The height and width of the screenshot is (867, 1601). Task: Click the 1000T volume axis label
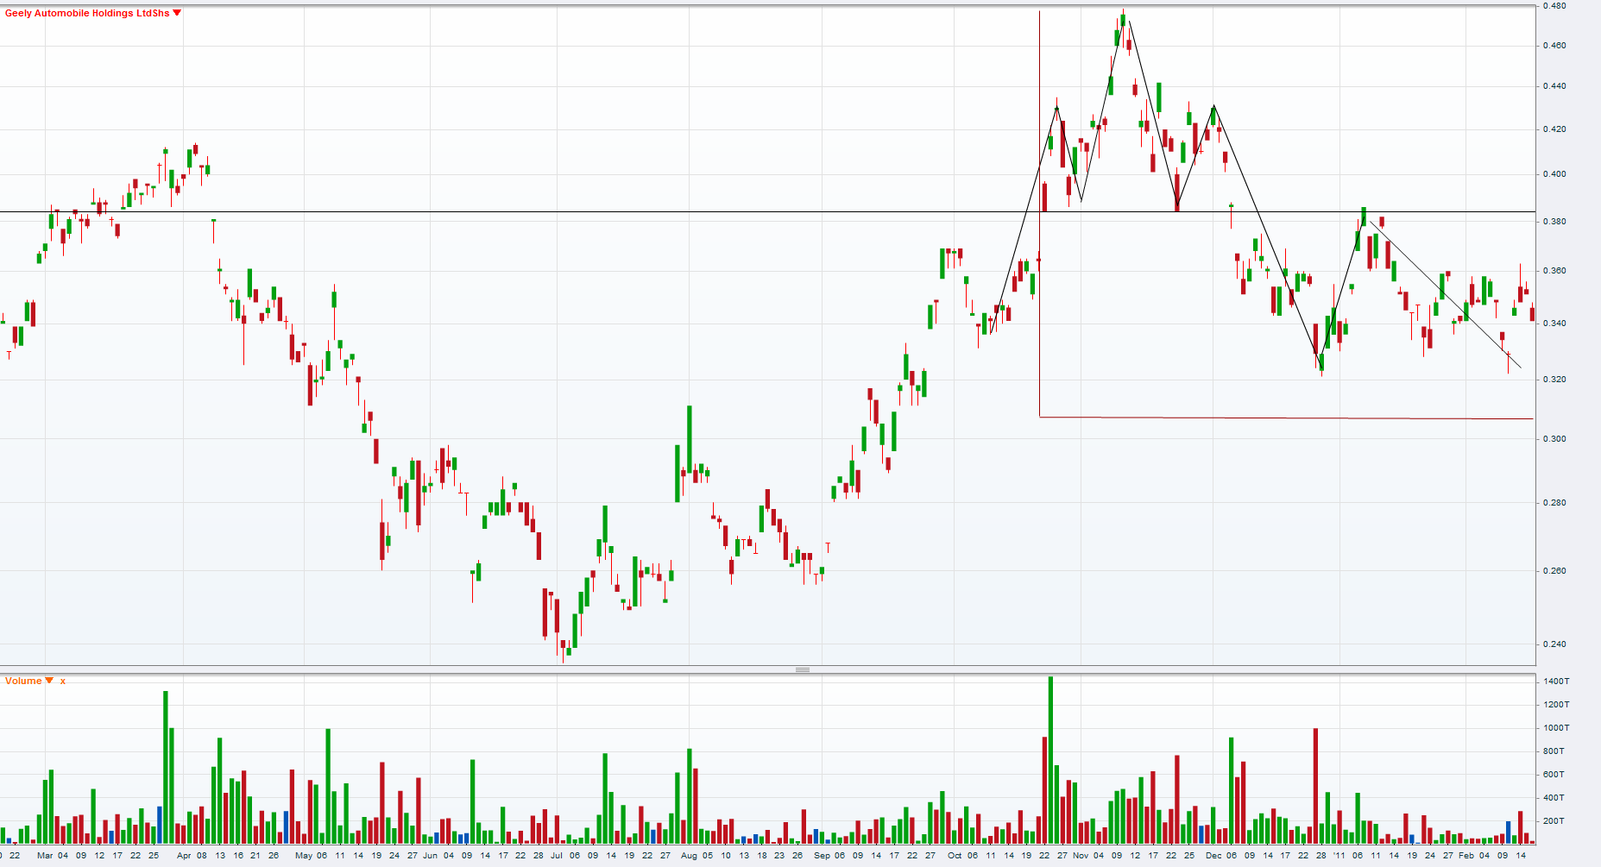click(1556, 728)
